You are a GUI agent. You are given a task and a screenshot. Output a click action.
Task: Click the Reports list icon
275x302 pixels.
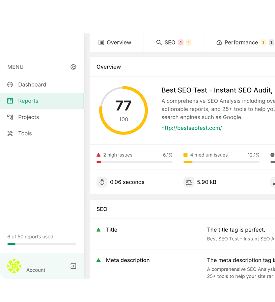tap(10, 101)
